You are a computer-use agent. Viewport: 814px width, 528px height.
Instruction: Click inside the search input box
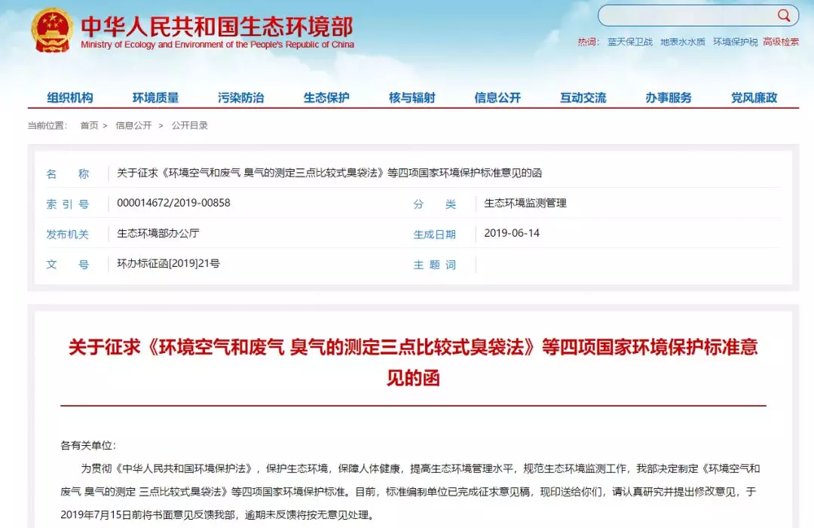tap(686, 16)
